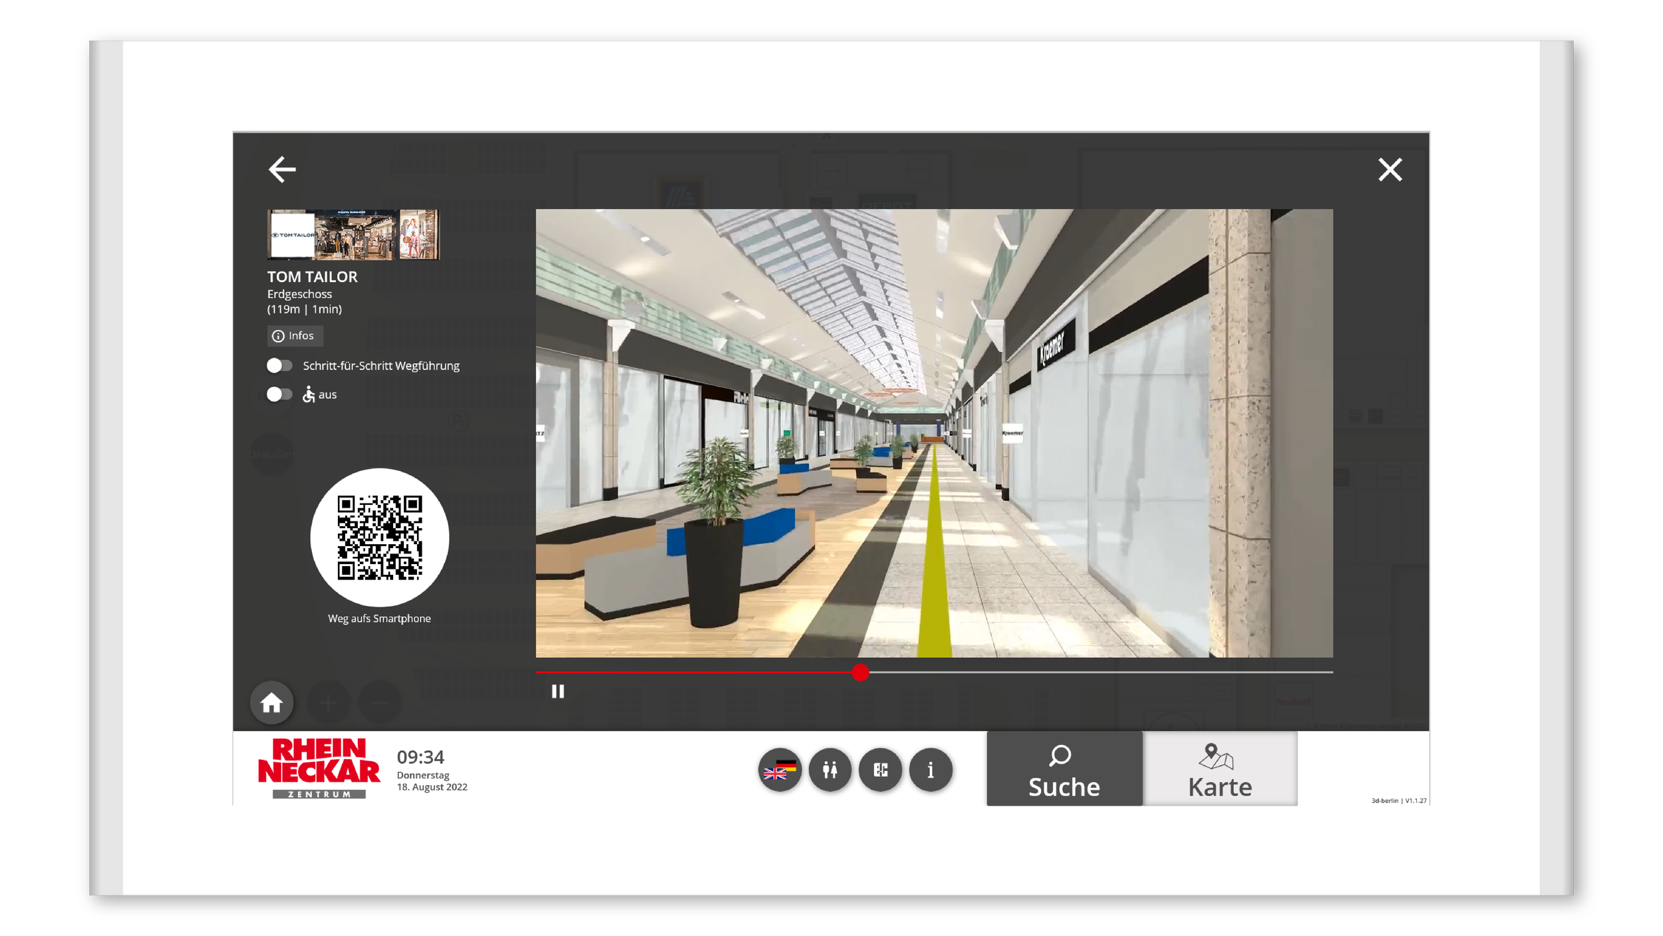Enable Schritt-für-Schritt Wegführung toggle
The height and width of the screenshot is (936, 1663).
tap(279, 365)
